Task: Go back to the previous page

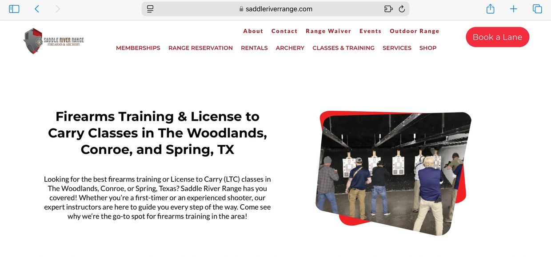Action: (x=37, y=9)
